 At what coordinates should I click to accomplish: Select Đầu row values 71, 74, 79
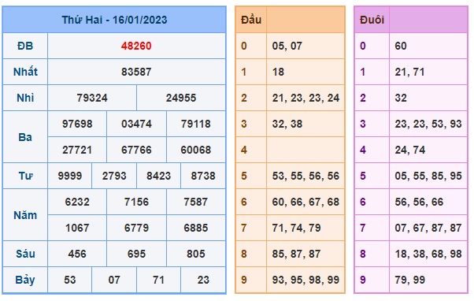click(x=296, y=228)
